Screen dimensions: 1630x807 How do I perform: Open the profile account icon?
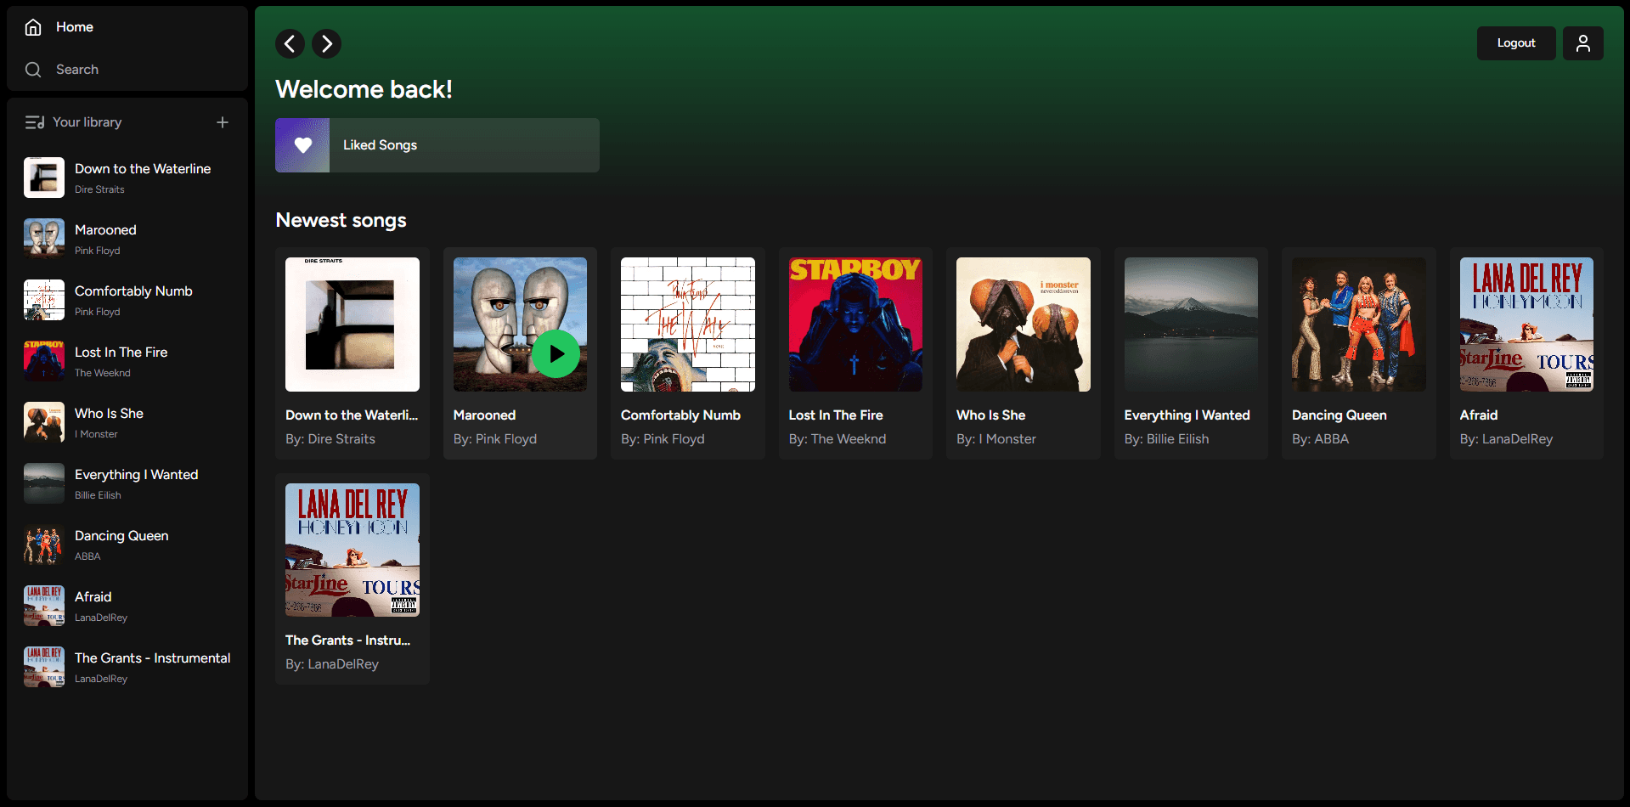[x=1582, y=42]
